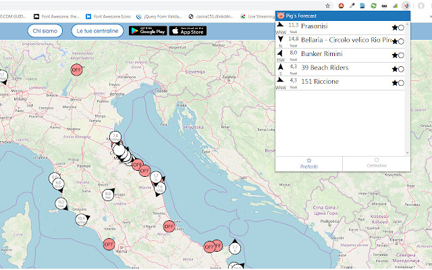Click the red flame extension icon
The width and height of the screenshot is (432, 270).
[341, 5]
